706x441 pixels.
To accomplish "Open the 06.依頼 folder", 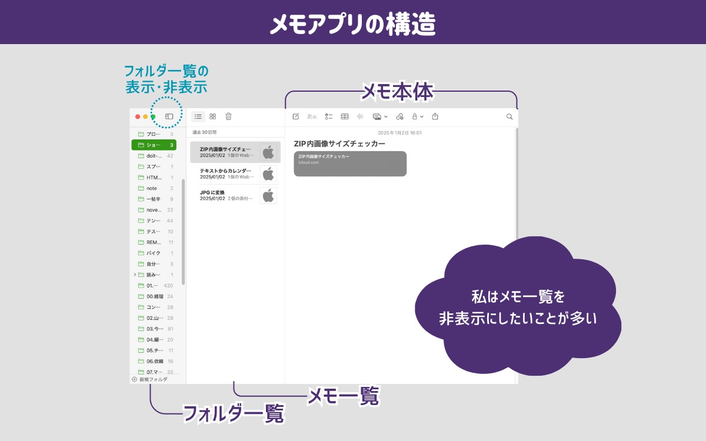I will [x=154, y=361].
